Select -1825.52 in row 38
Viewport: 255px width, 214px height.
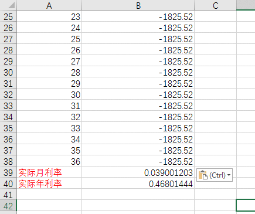click(138, 161)
